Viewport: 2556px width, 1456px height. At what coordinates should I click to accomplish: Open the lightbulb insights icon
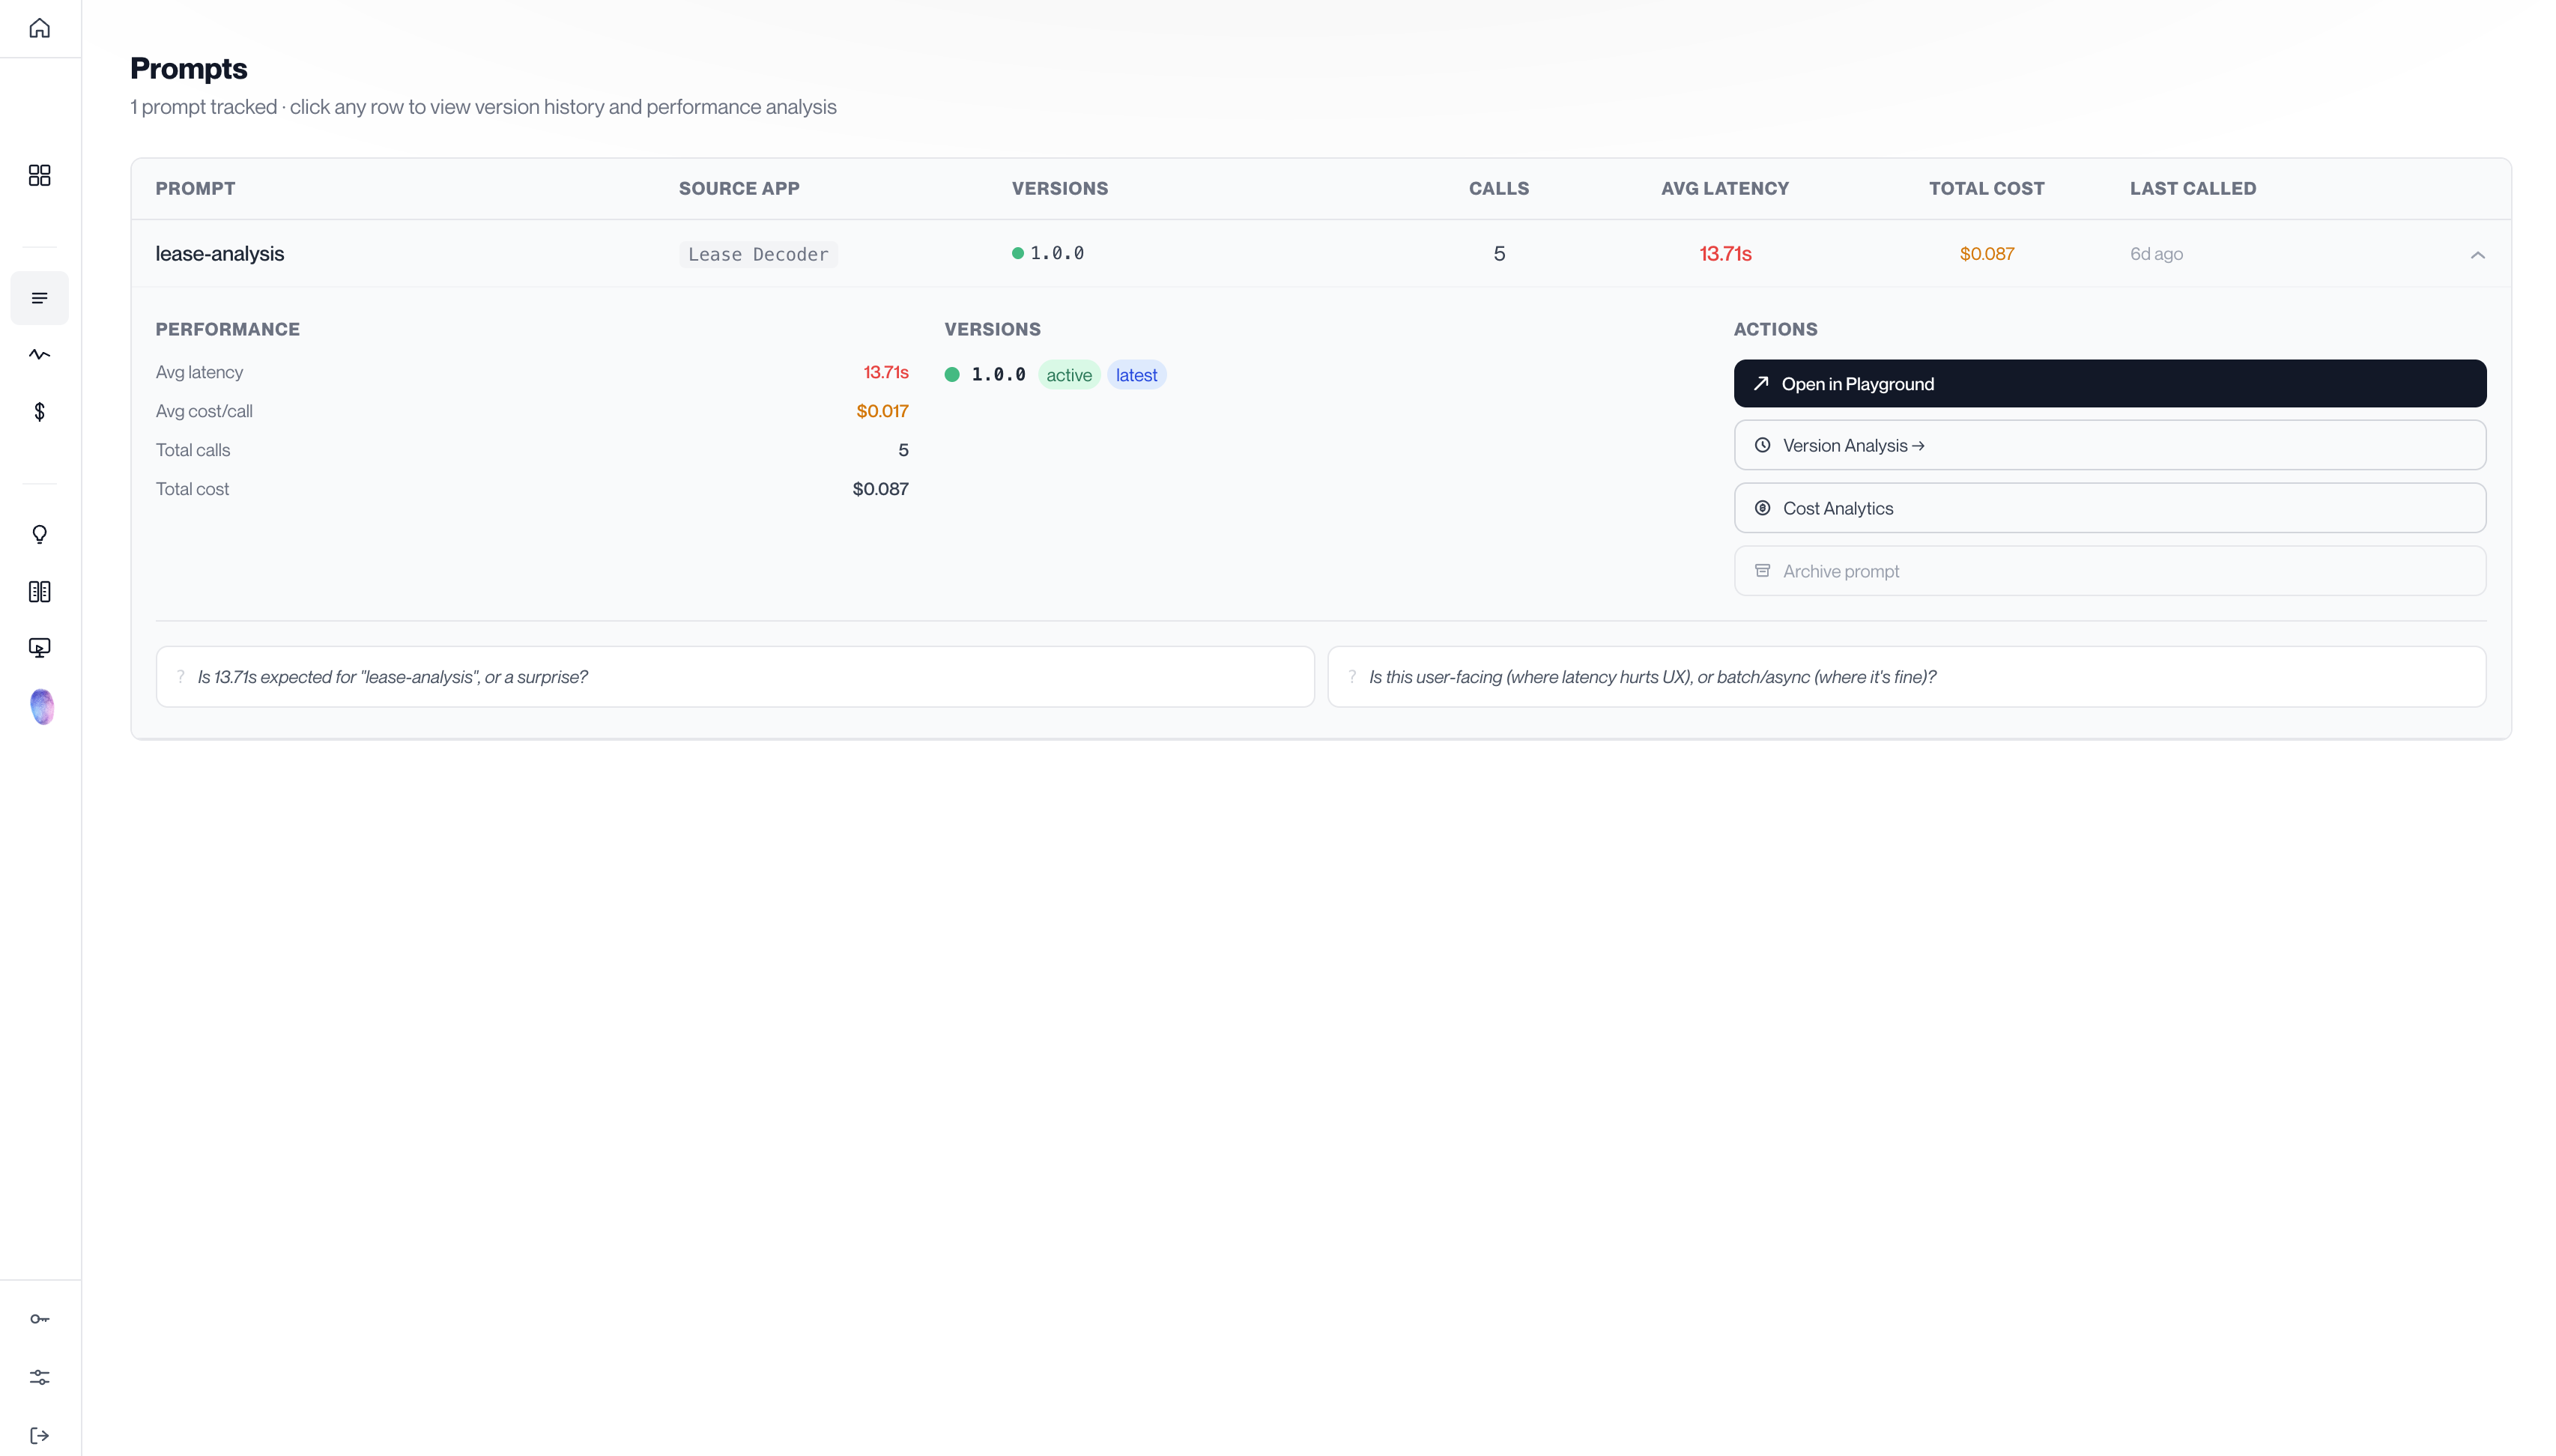[x=40, y=534]
